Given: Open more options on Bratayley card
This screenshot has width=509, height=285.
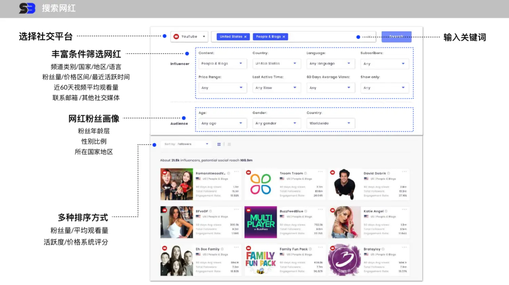Looking at the screenshot, I should (404, 248).
